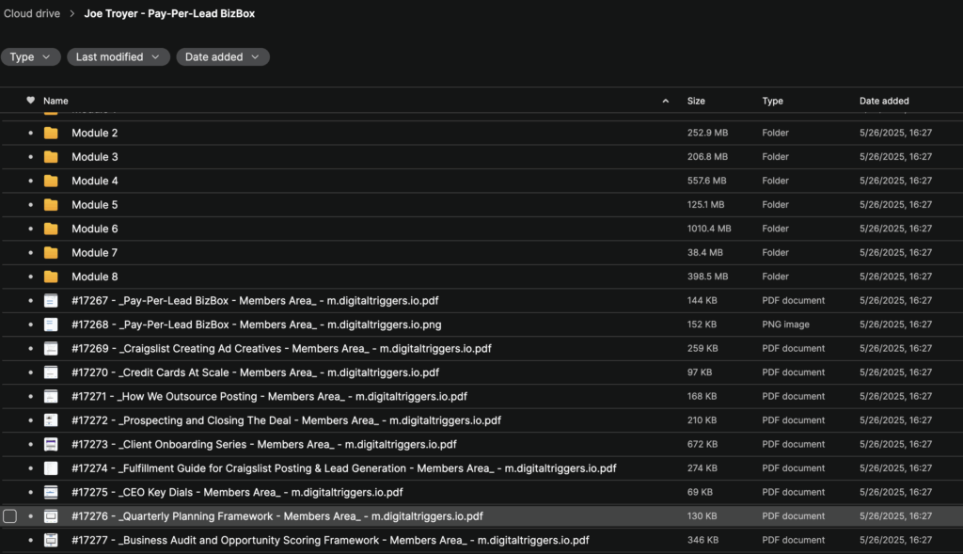Click the PDF icon of file #17267
The width and height of the screenshot is (963, 554).
pos(51,300)
